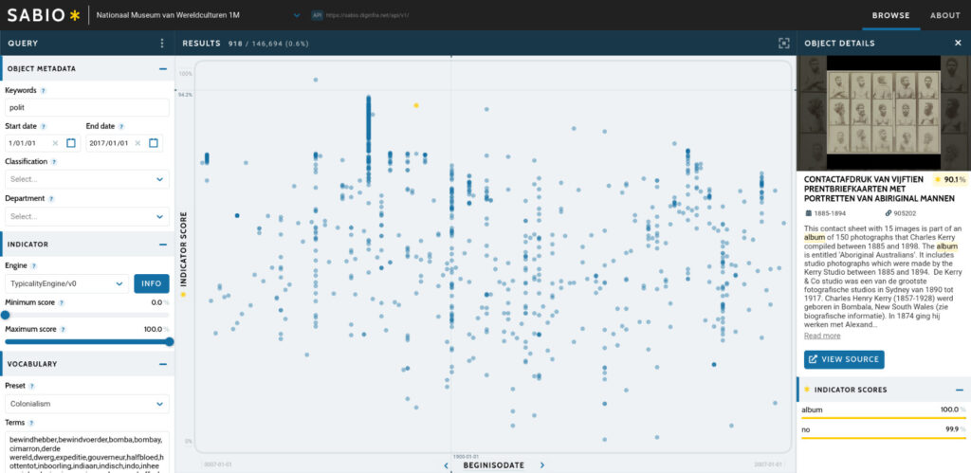Click the Classification help icon

pos(54,162)
